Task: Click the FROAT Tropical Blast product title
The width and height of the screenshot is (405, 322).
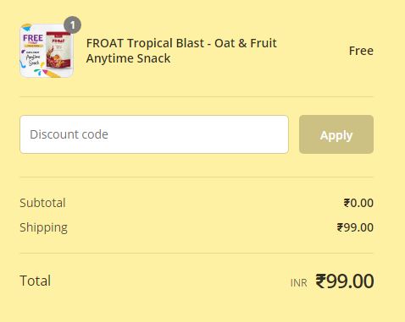Action: pos(181,51)
